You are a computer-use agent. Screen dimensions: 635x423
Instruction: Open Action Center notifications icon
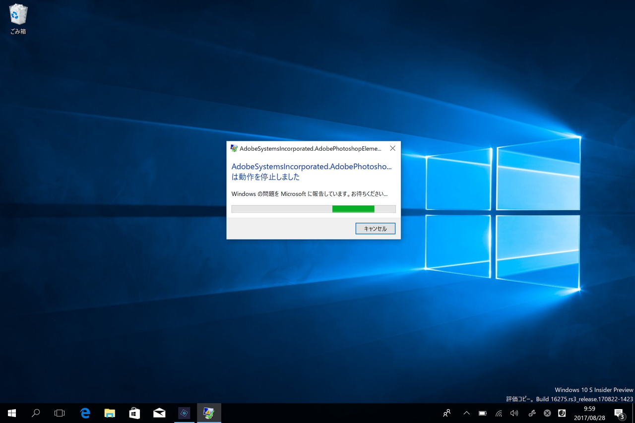(619, 413)
